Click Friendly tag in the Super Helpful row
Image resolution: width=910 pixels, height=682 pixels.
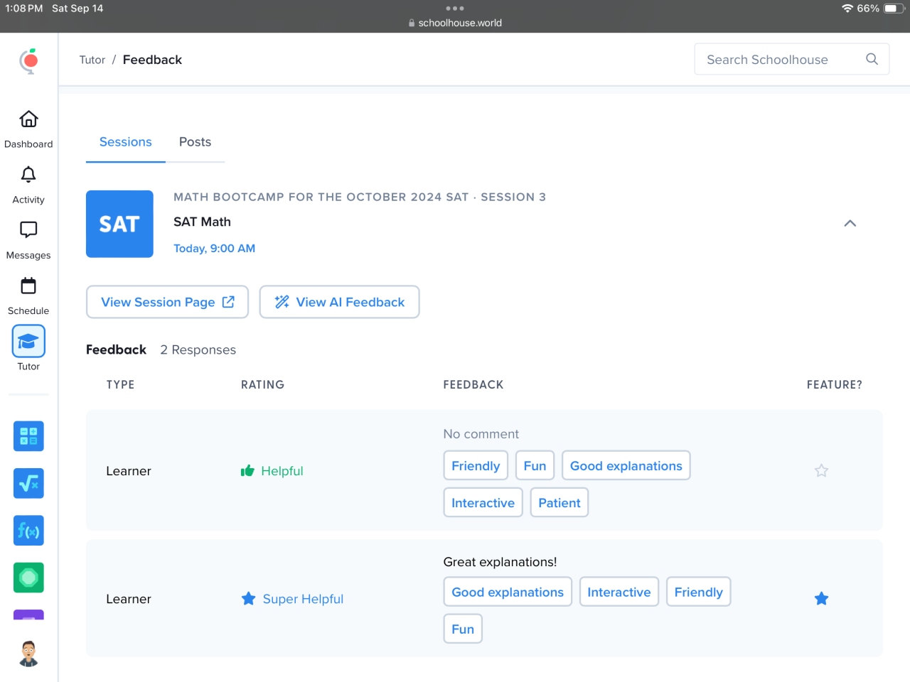pos(699,592)
